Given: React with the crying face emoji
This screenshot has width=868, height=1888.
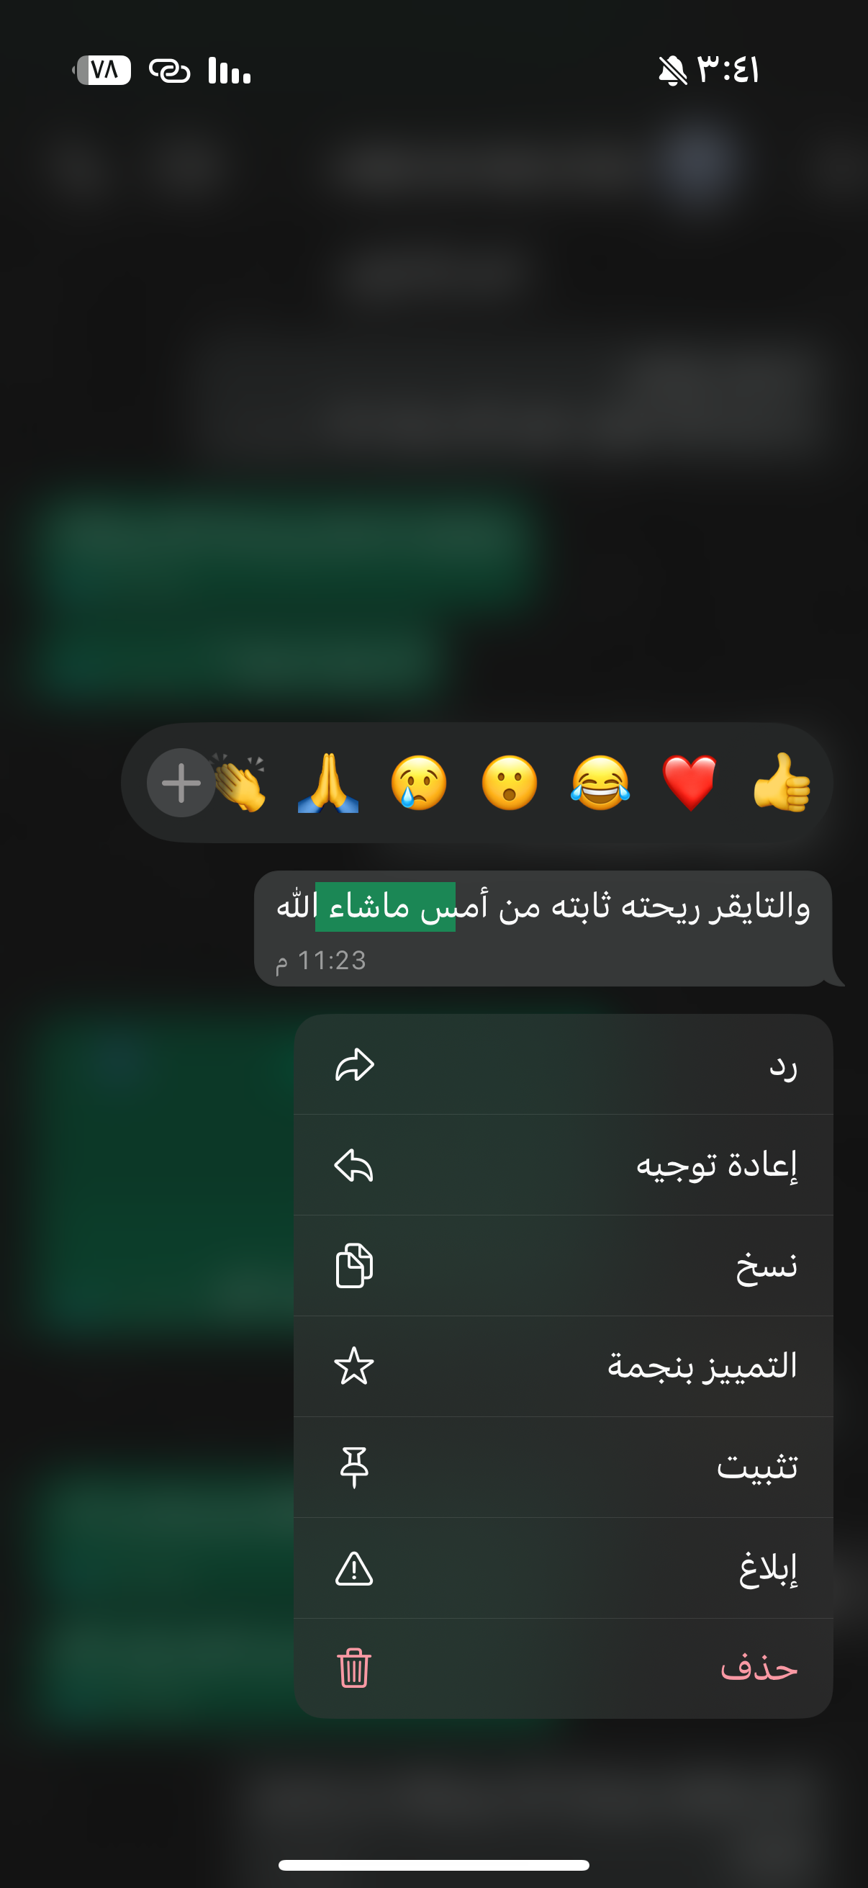Looking at the screenshot, I should [418, 782].
